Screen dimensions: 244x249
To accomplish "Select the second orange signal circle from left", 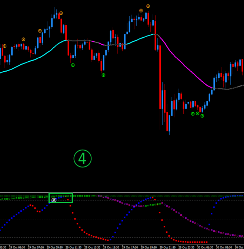I will click(x=23, y=39).
